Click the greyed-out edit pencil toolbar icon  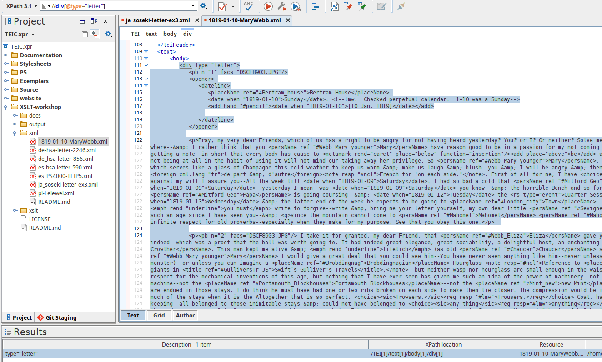click(381, 6)
